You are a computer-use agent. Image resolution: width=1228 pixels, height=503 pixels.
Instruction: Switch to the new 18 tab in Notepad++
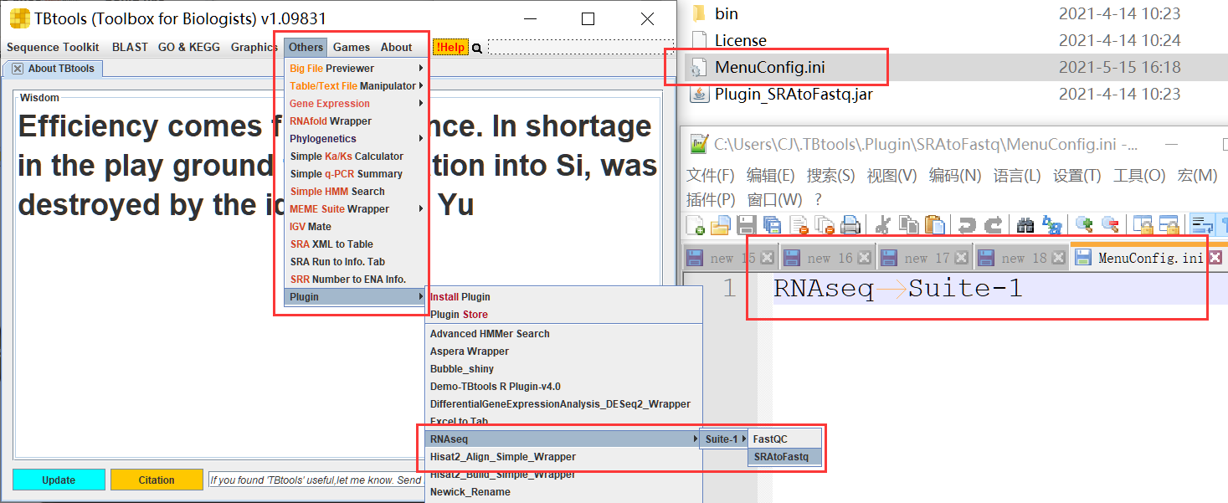(1021, 258)
